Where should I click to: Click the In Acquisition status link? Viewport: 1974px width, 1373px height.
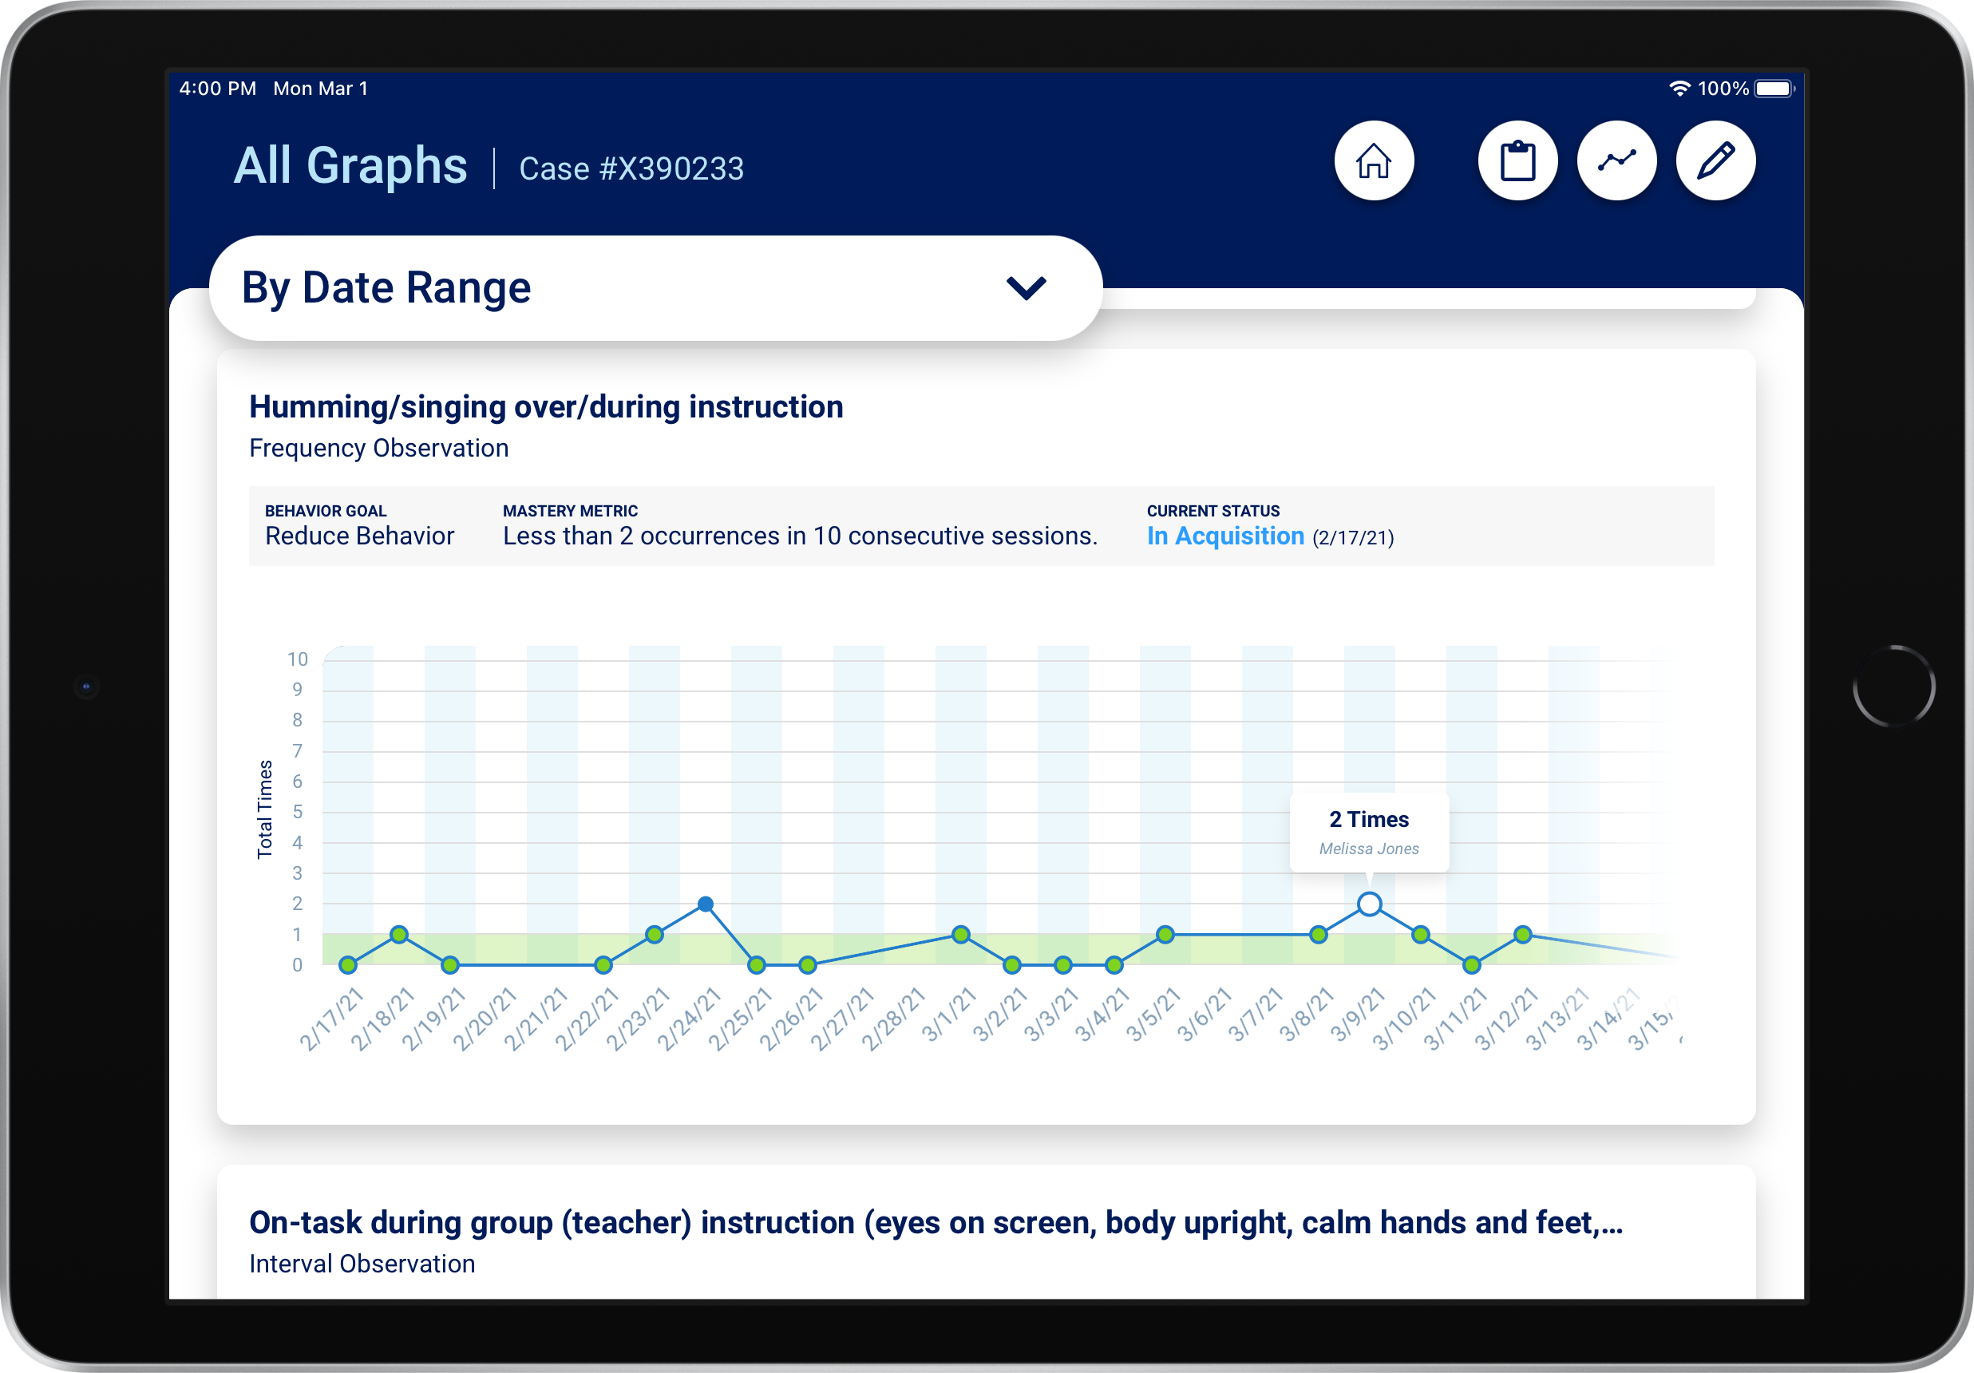click(1225, 536)
